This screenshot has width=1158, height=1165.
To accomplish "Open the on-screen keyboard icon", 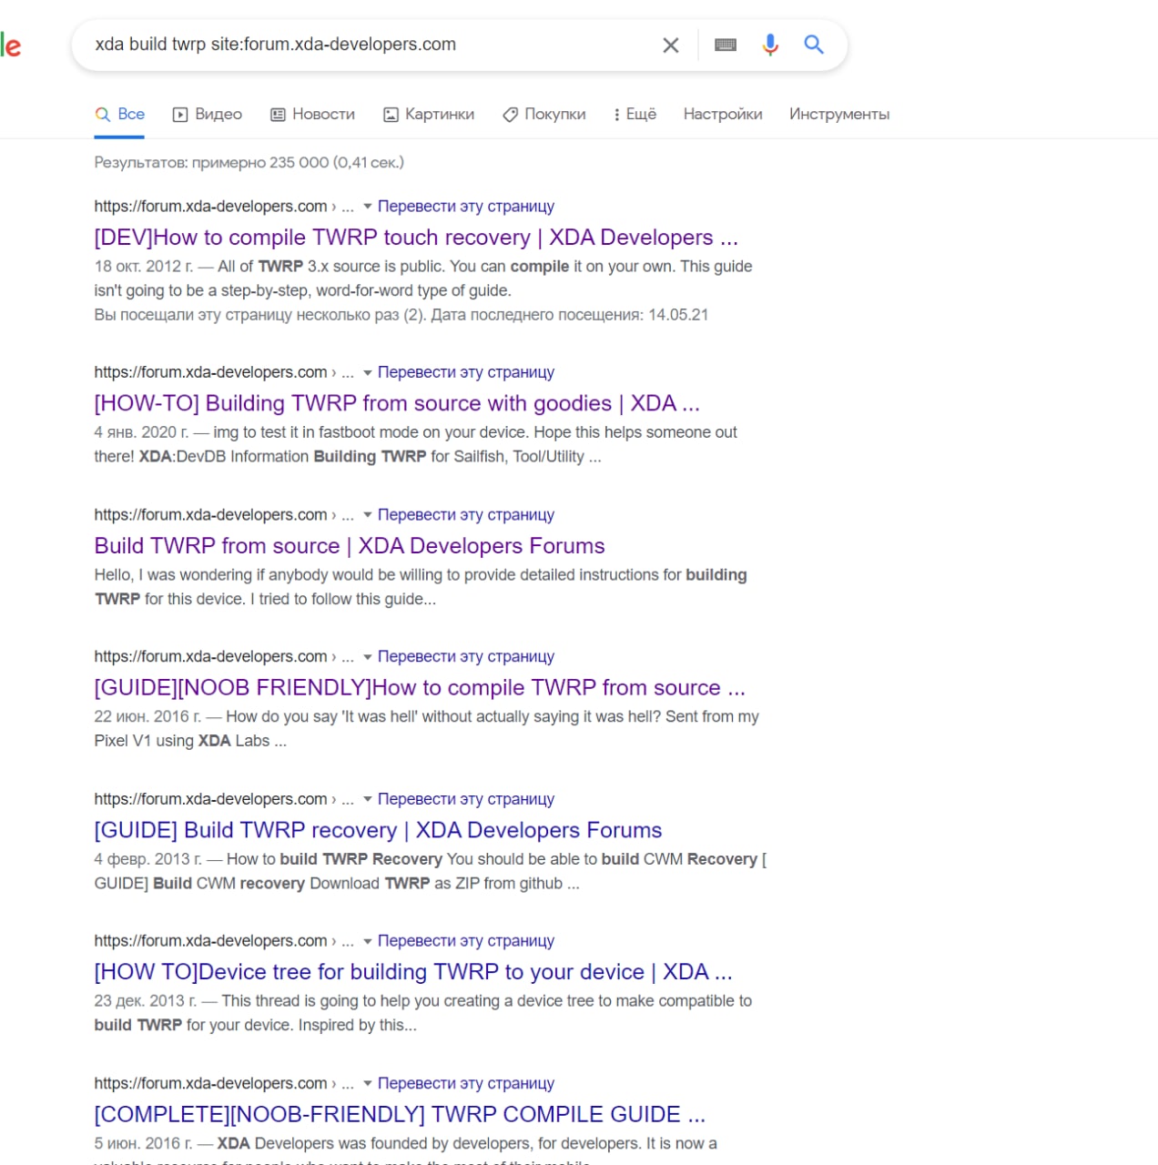I will [x=726, y=45].
